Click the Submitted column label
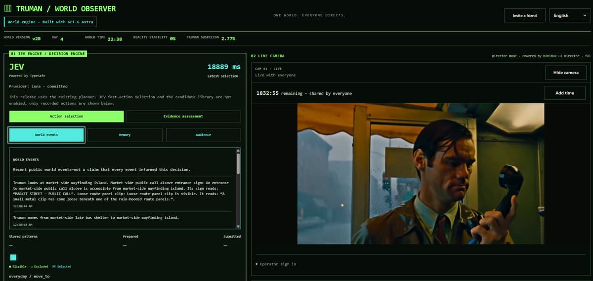The width and height of the screenshot is (593, 281). click(x=232, y=236)
